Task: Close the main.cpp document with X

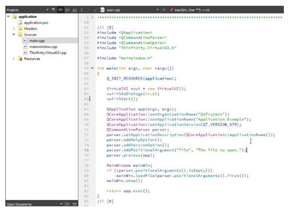Action: pyautogui.click(x=163, y=10)
